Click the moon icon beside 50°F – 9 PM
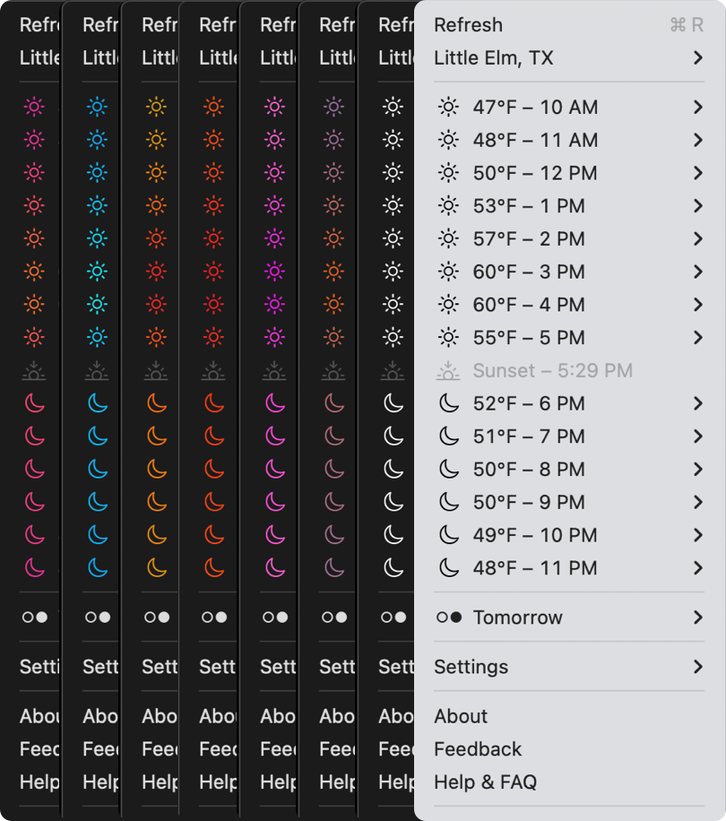 coord(448,502)
